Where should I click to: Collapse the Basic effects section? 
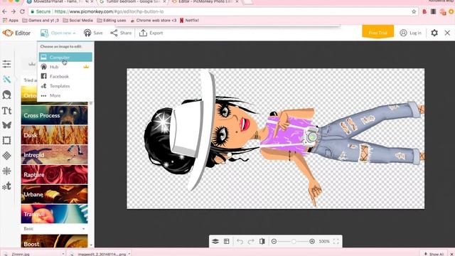point(54,229)
